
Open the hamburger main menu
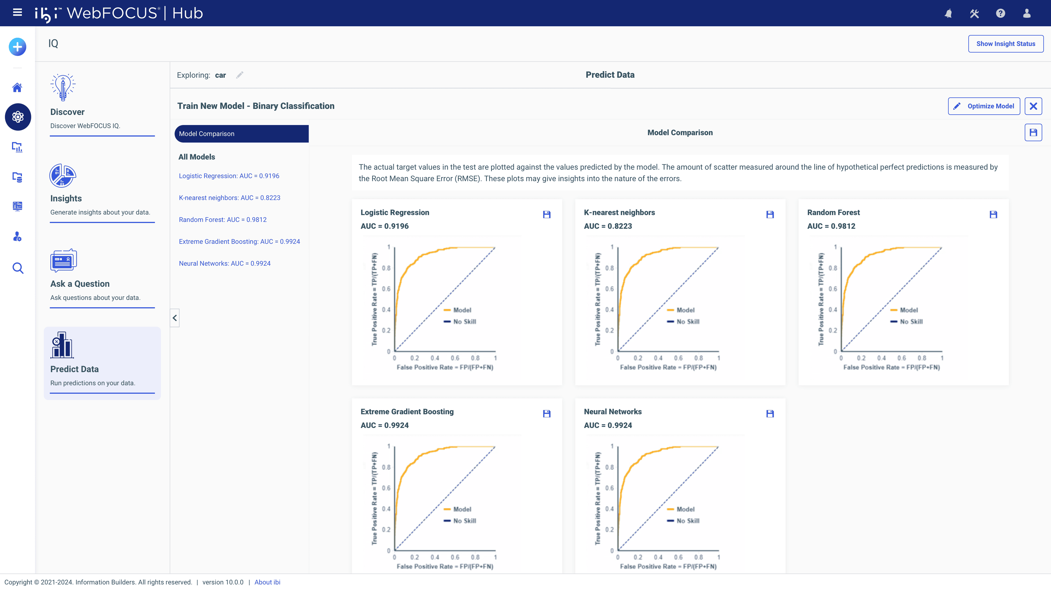[x=17, y=13]
